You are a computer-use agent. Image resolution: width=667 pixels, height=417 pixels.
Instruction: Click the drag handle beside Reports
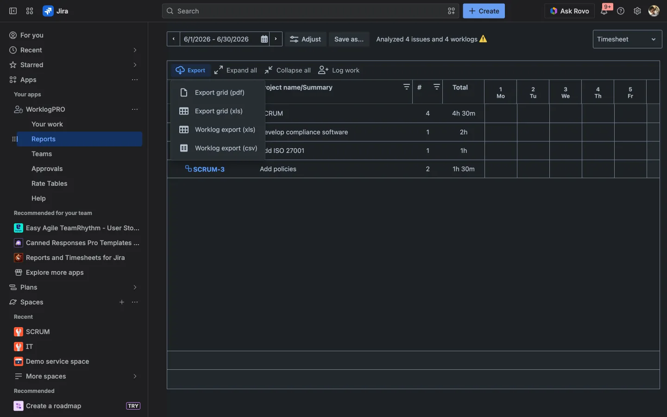click(14, 139)
